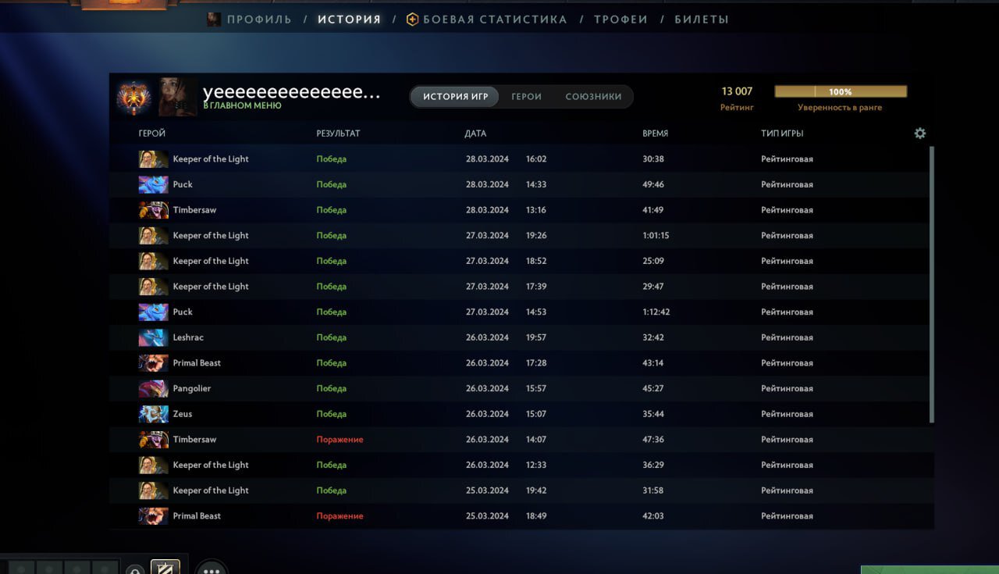Image resolution: width=999 pixels, height=574 pixels.
Task: Click the date 26.03.2024 in the Leshrac row
Action: [487, 337]
